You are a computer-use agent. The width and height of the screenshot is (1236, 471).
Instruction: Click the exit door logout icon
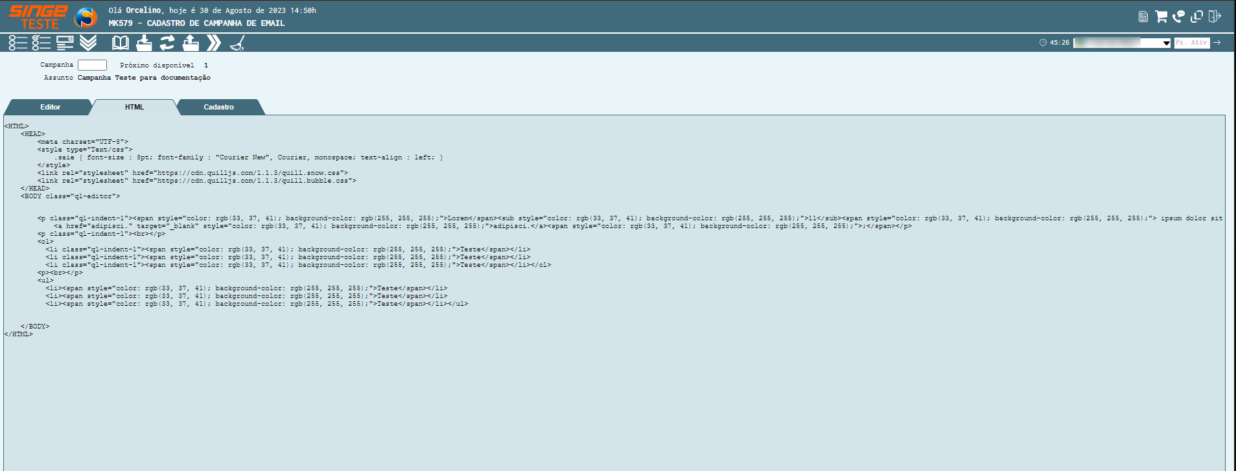1215,16
